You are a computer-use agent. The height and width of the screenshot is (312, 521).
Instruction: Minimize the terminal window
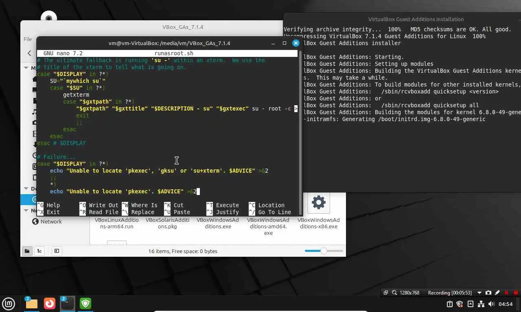[273, 43]
